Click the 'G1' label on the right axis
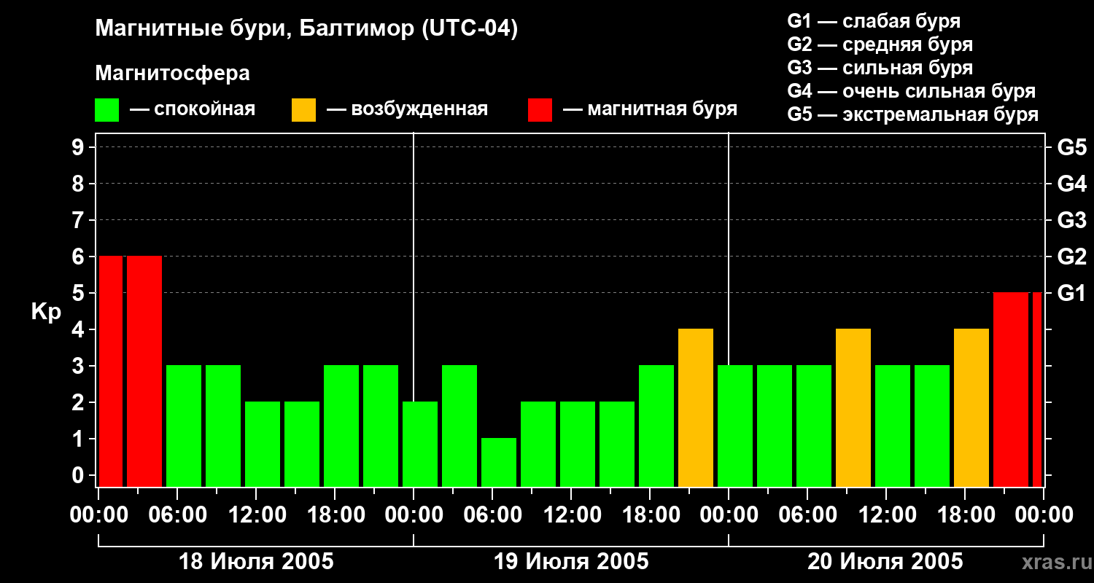Screen dimensions: 1094x583 point(1071,293)
